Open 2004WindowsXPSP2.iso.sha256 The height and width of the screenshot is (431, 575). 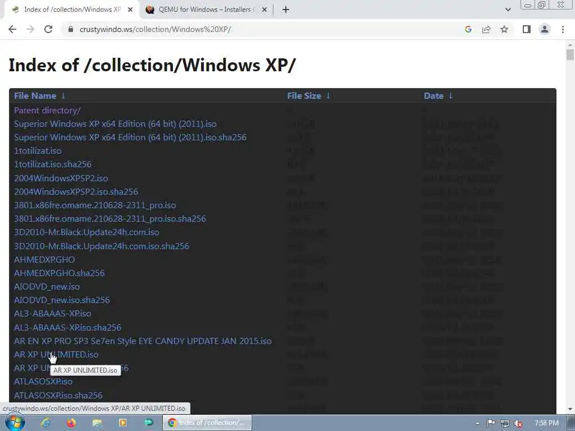click(x=76, y=192)
